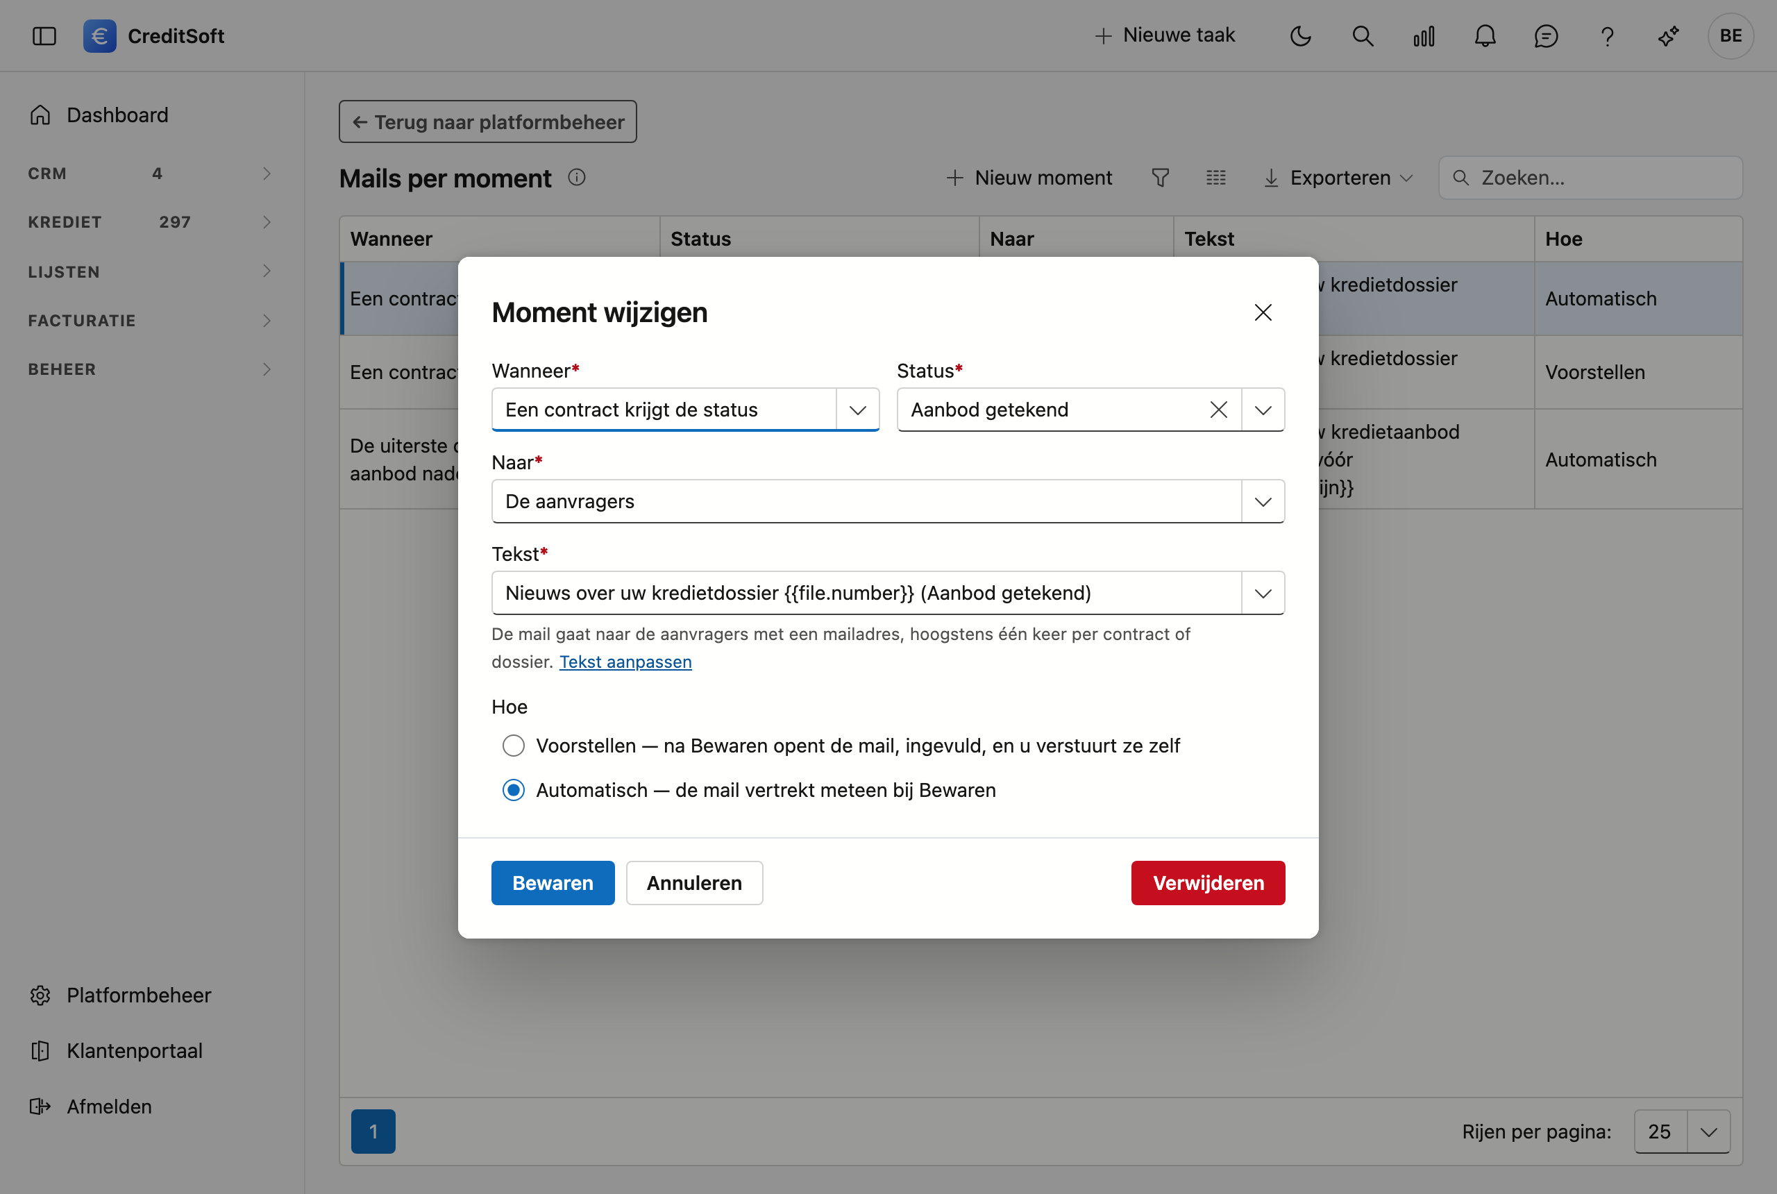Open the chat messages icon
Screen dimensions: 1777x1194
click(1547, 36)
